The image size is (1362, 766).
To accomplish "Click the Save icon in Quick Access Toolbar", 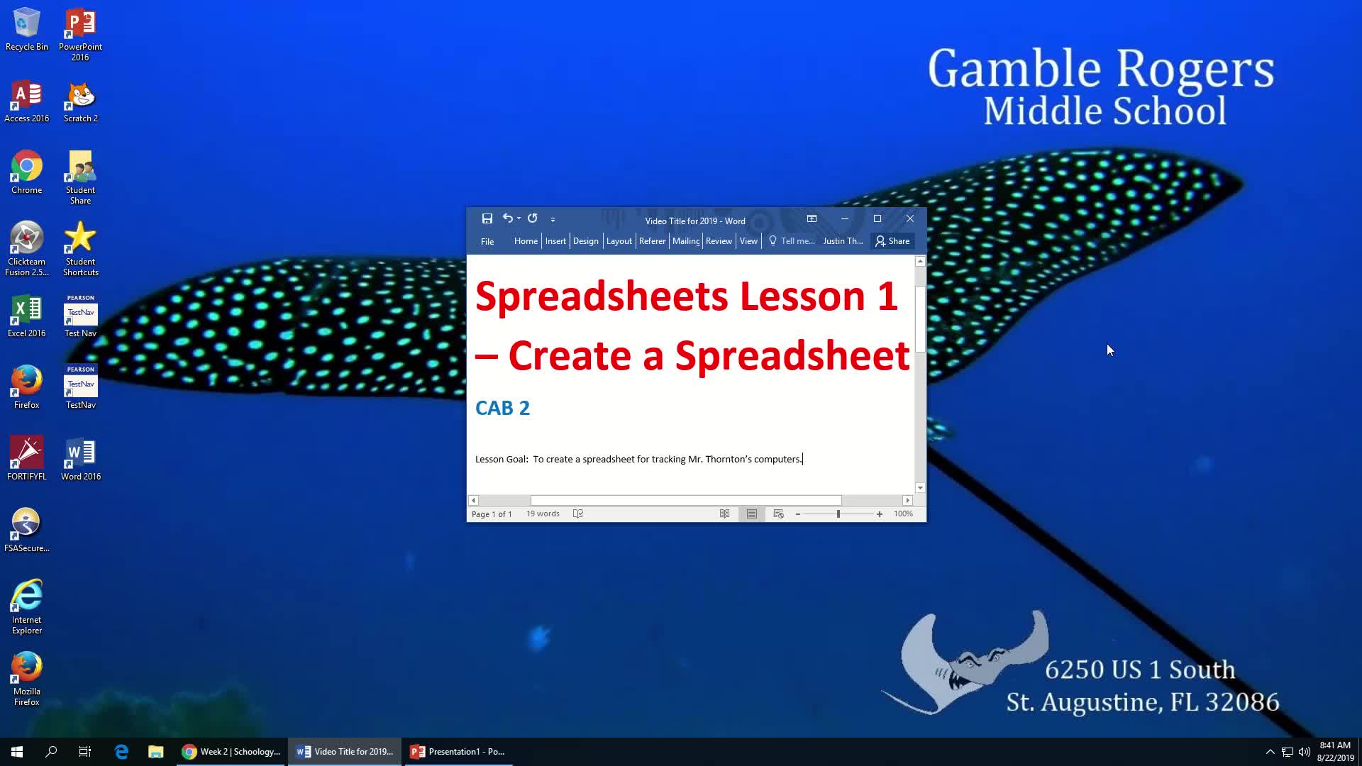I will point(487,218).
